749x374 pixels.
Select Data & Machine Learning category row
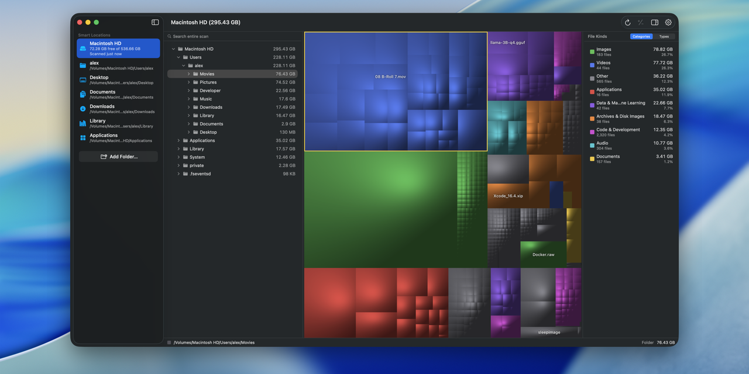pyautogui.click(x=631, y=105)
